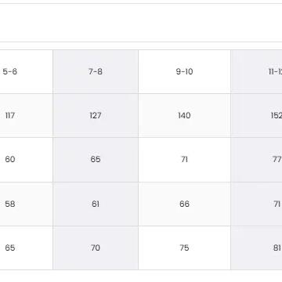This screenshot has width=282, height=282.
Task: Click the 140 measurement cell
Action: tap(184, 115)
